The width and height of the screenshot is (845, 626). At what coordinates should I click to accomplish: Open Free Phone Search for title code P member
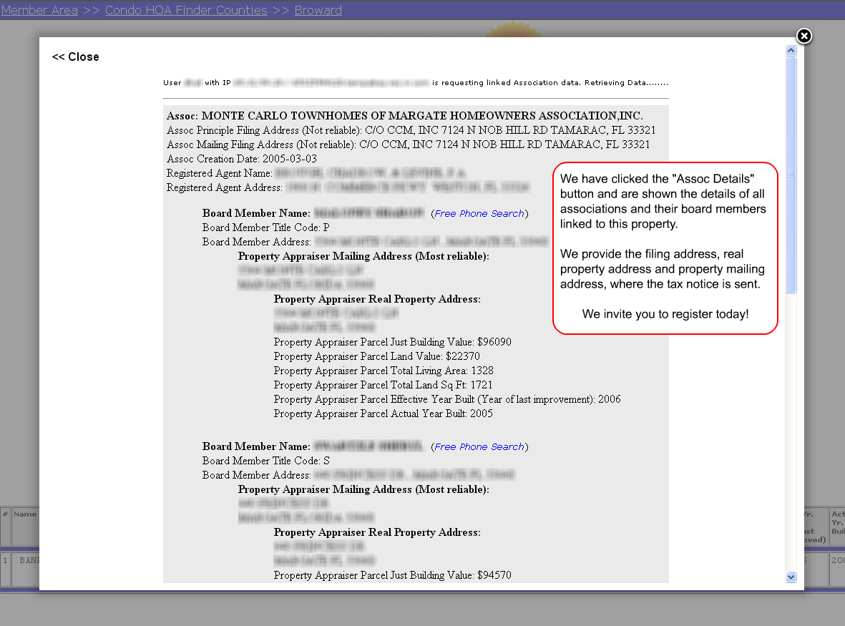pos(479,214)
